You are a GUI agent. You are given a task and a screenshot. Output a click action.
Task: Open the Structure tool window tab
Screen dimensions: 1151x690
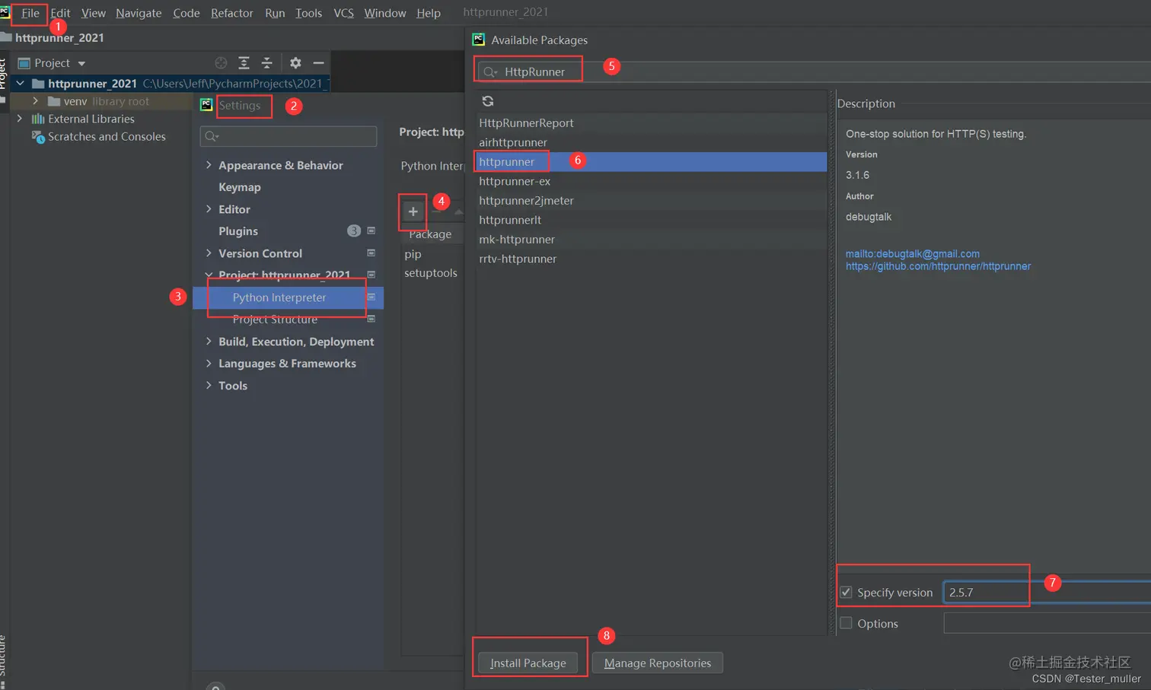point(3,656)
